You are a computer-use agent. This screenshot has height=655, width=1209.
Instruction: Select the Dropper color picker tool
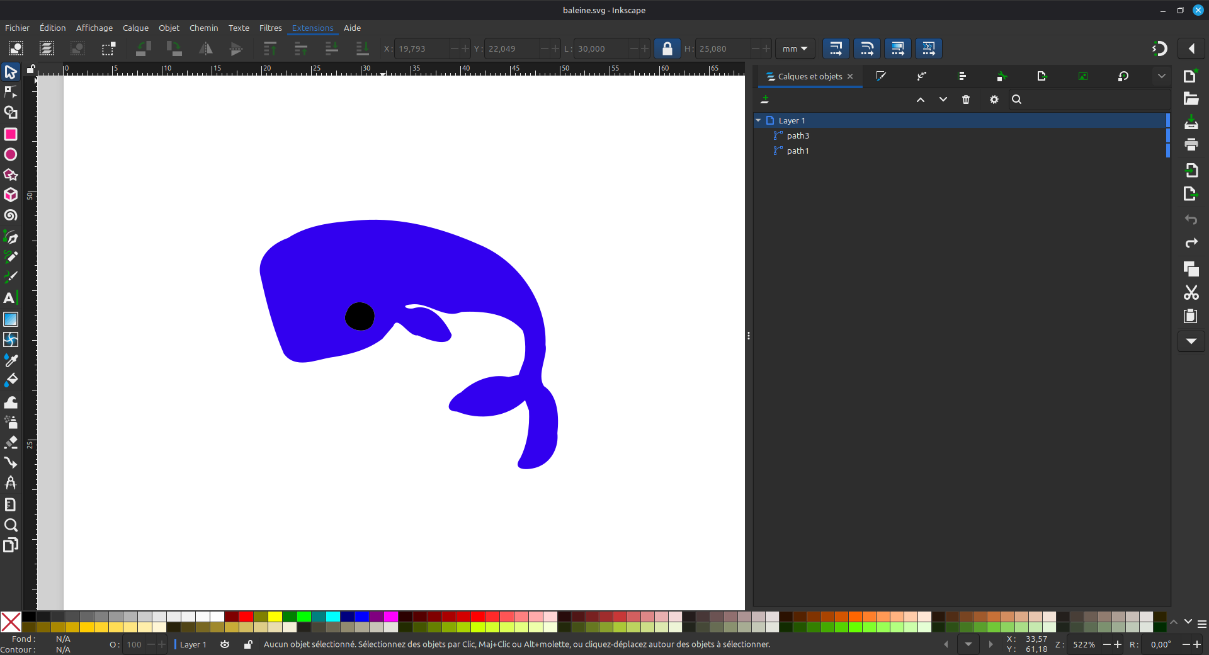pyautogui.click(x=10, y=360)
